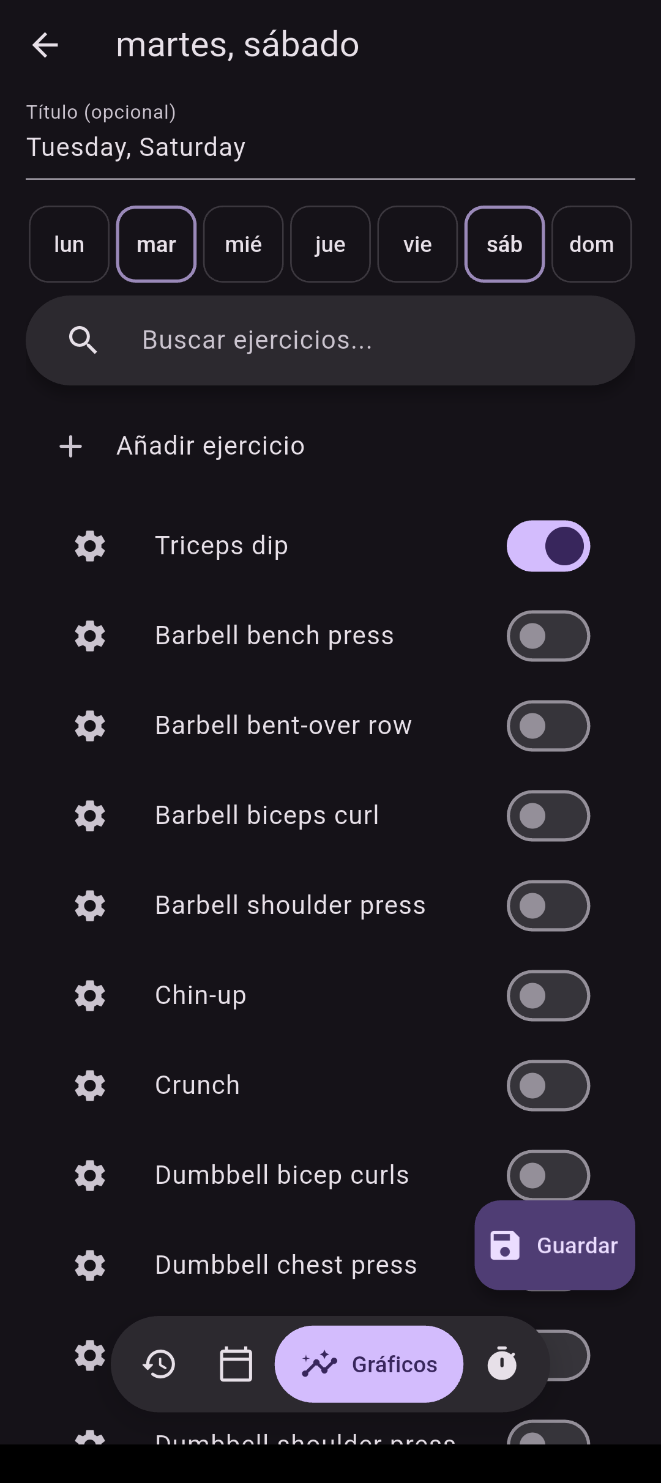Open settings gear for Triceps dip
The height and width of the screenshot is (1483, 661).
click(x=90, y=546)
